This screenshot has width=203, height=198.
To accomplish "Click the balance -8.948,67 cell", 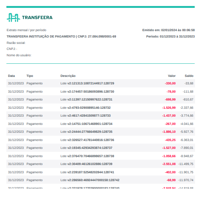I will click(x=187, y=156).
